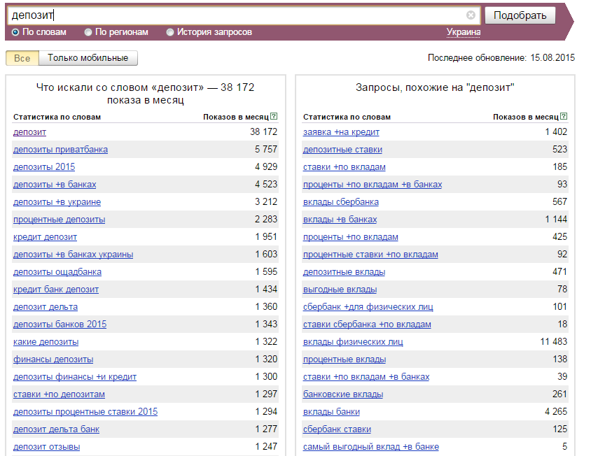Open the 'сбербанк ставки' link
This screenshot has height=456, width=605.
(337, 429)
